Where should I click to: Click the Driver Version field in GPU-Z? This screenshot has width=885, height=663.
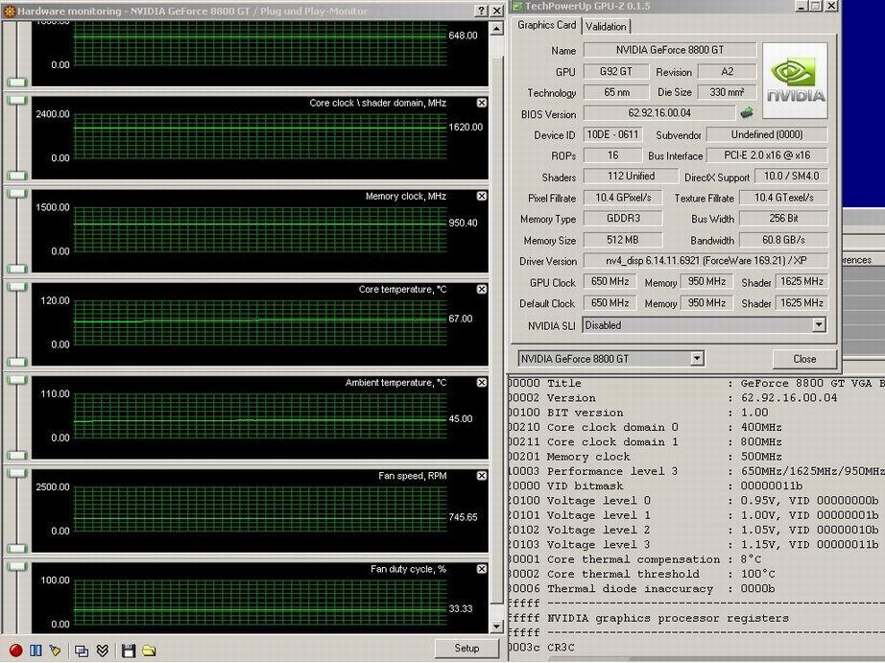[x=706, y=261]
